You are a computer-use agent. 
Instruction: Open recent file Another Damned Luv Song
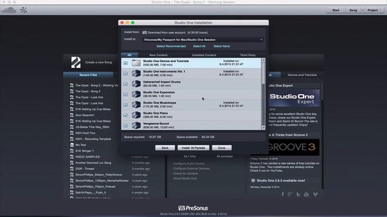click(x=93, y=163)
